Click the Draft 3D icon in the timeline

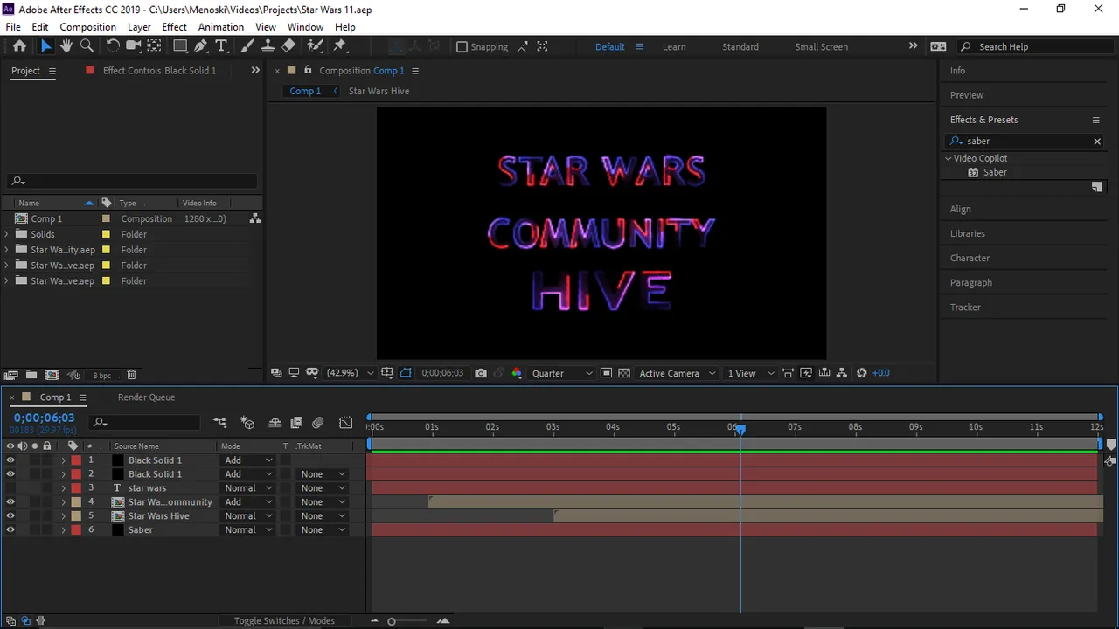[247, 423]
